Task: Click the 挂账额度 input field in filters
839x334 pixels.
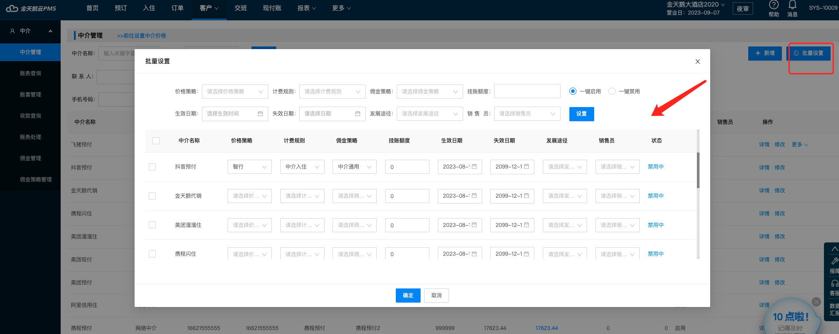Action: click(x=527, y=92)
